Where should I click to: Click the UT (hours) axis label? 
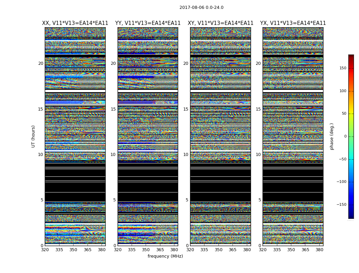33,136
